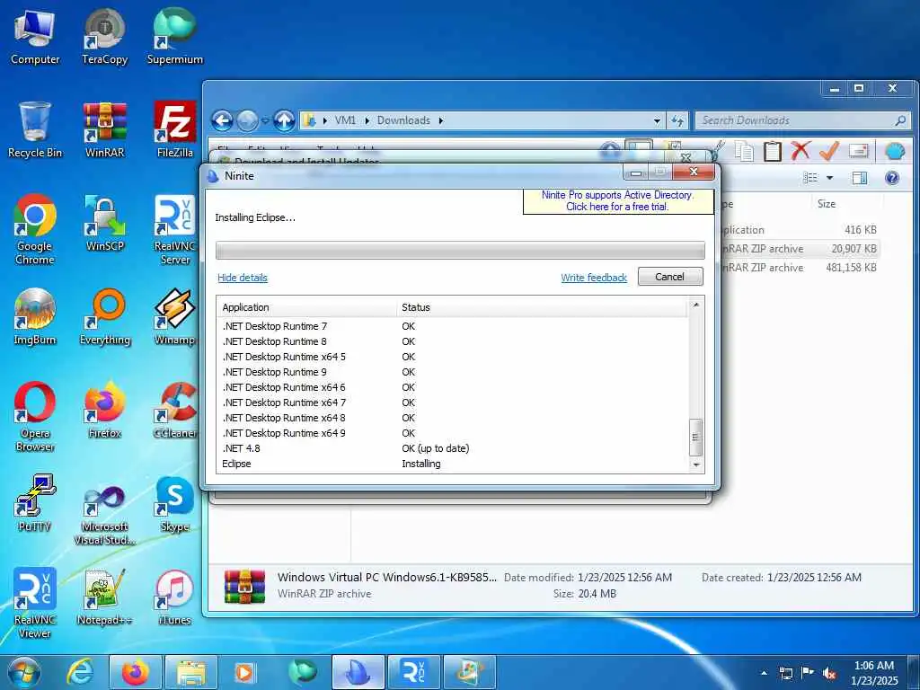Click the Ninite list scroll up arrow

point(696,305)
